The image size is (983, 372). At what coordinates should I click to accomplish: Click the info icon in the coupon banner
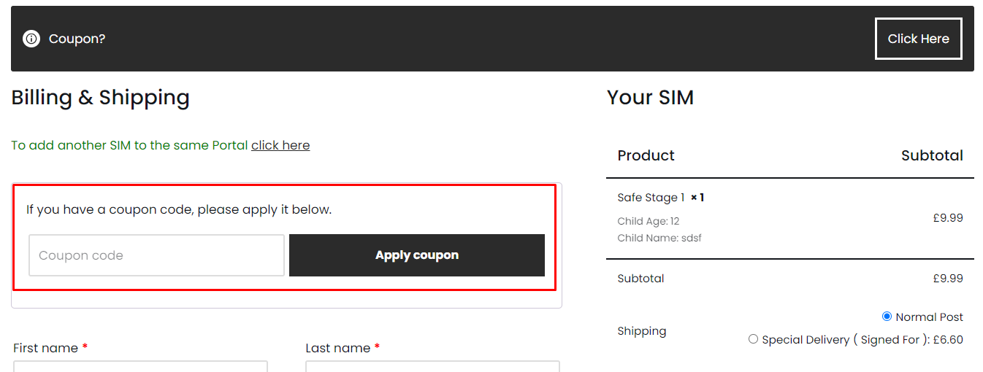(x=31, y=39)
